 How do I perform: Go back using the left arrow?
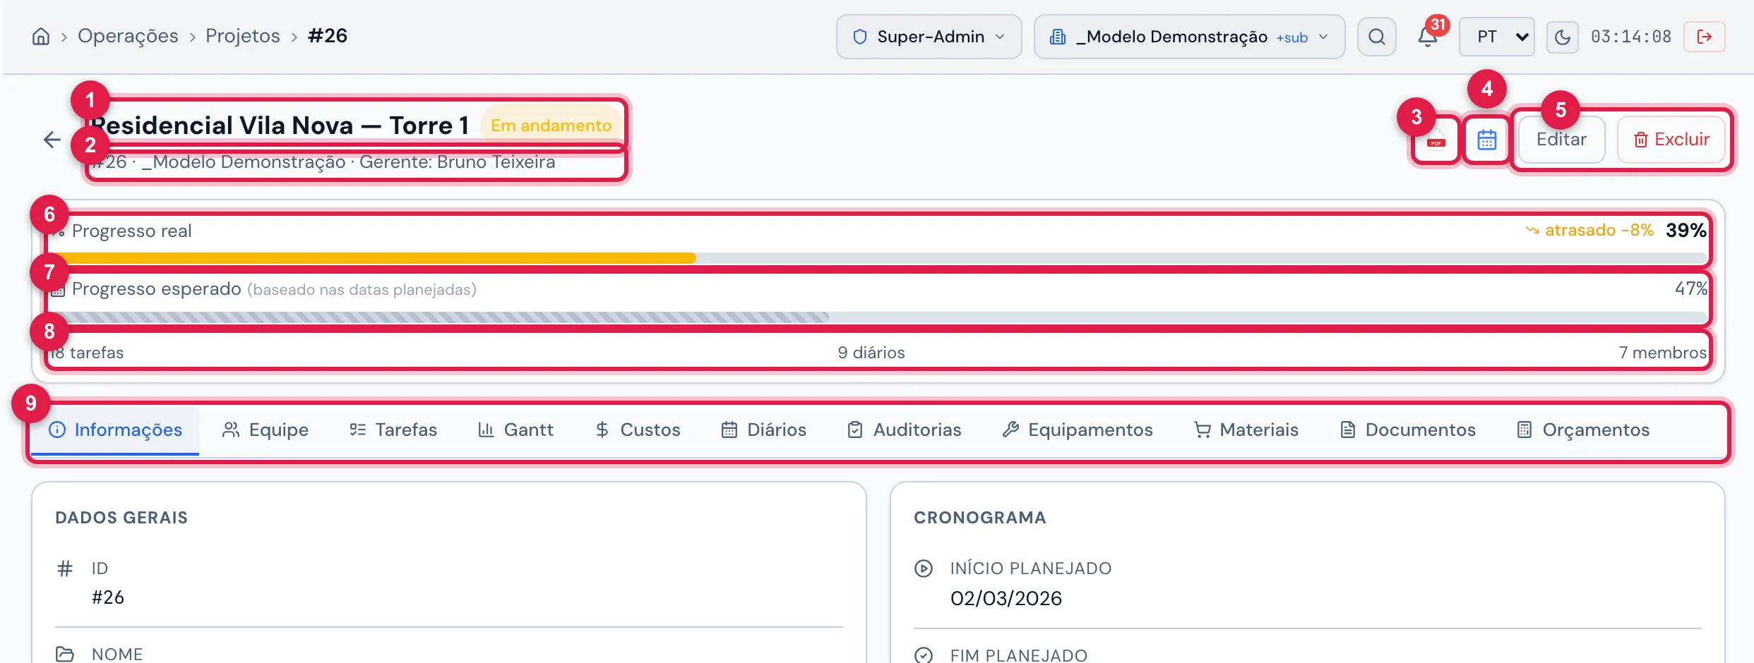point(52,140)
